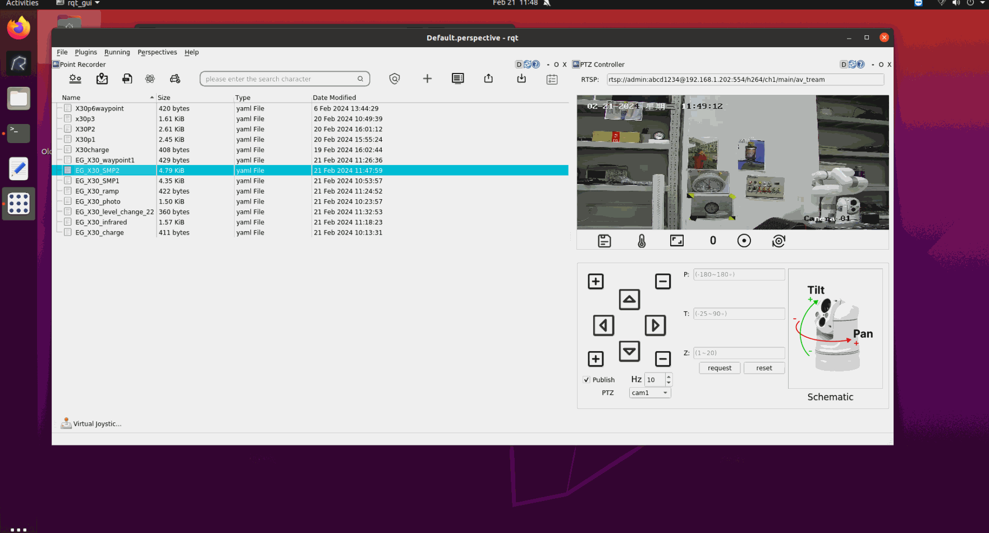Open the Perspectives menu
989x533 pixels.
[157, 52]
